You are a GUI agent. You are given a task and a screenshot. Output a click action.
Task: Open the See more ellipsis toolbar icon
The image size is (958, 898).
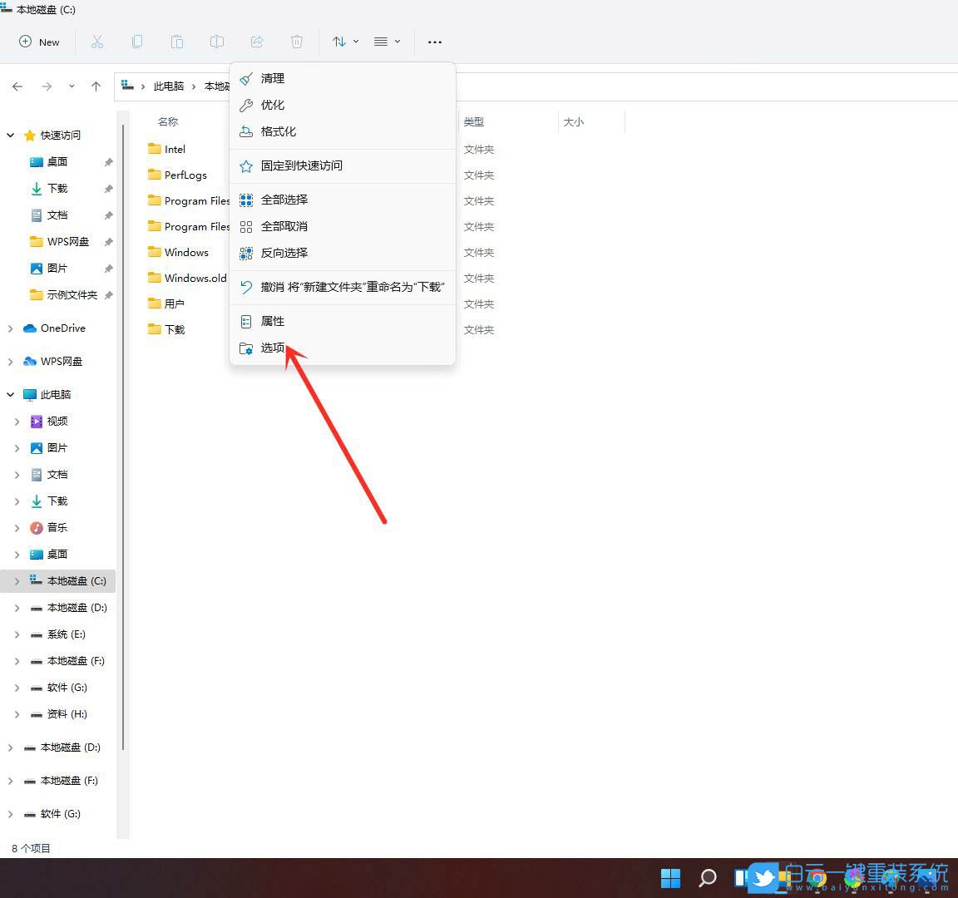434,42
